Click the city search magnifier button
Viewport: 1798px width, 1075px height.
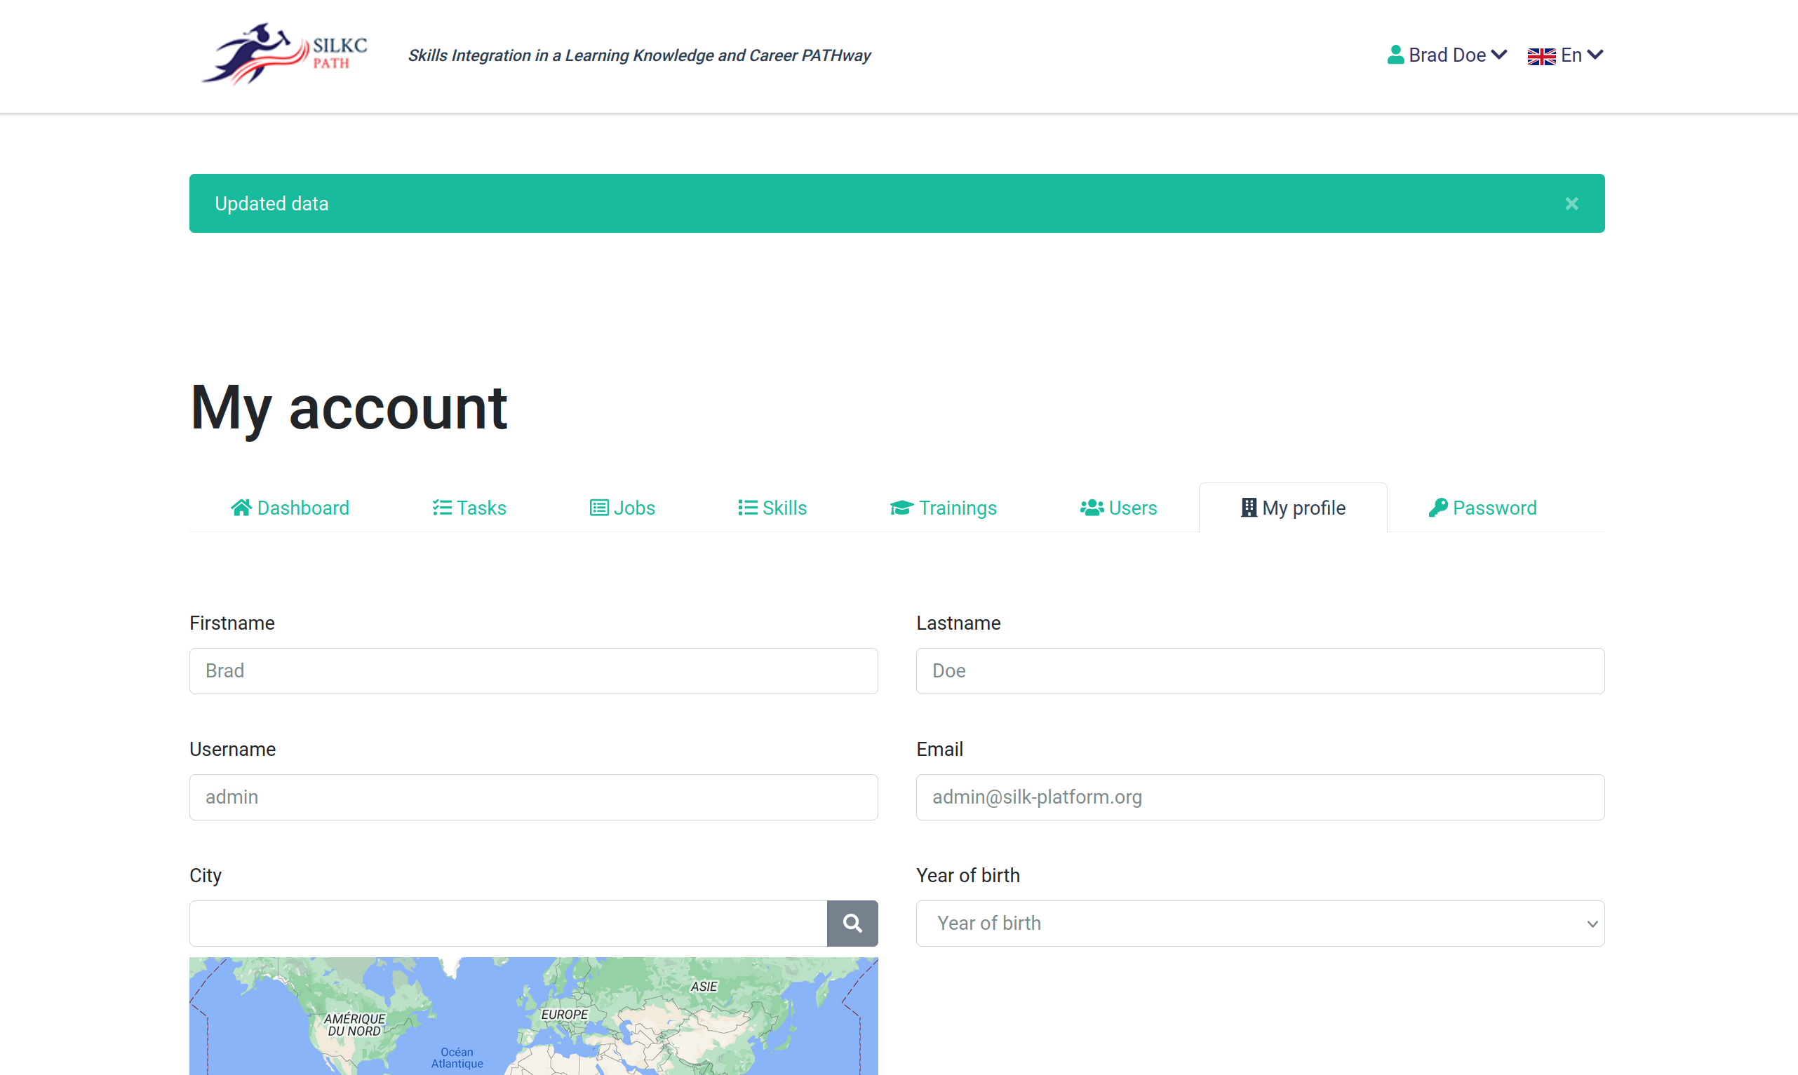tap(852, 923)
